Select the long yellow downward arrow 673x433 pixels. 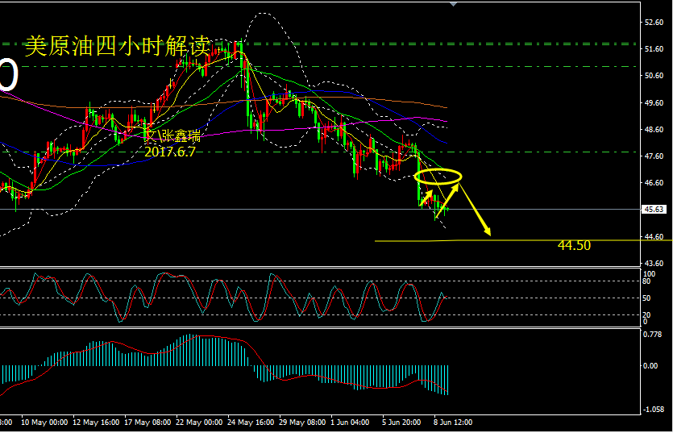(476, 214)
